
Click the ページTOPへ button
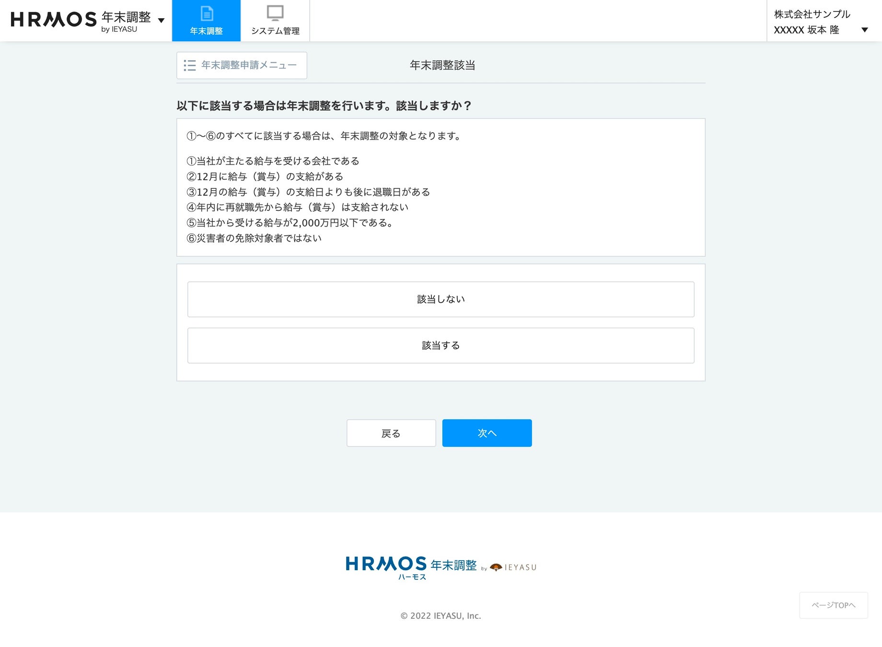click(x=834, y=605)
